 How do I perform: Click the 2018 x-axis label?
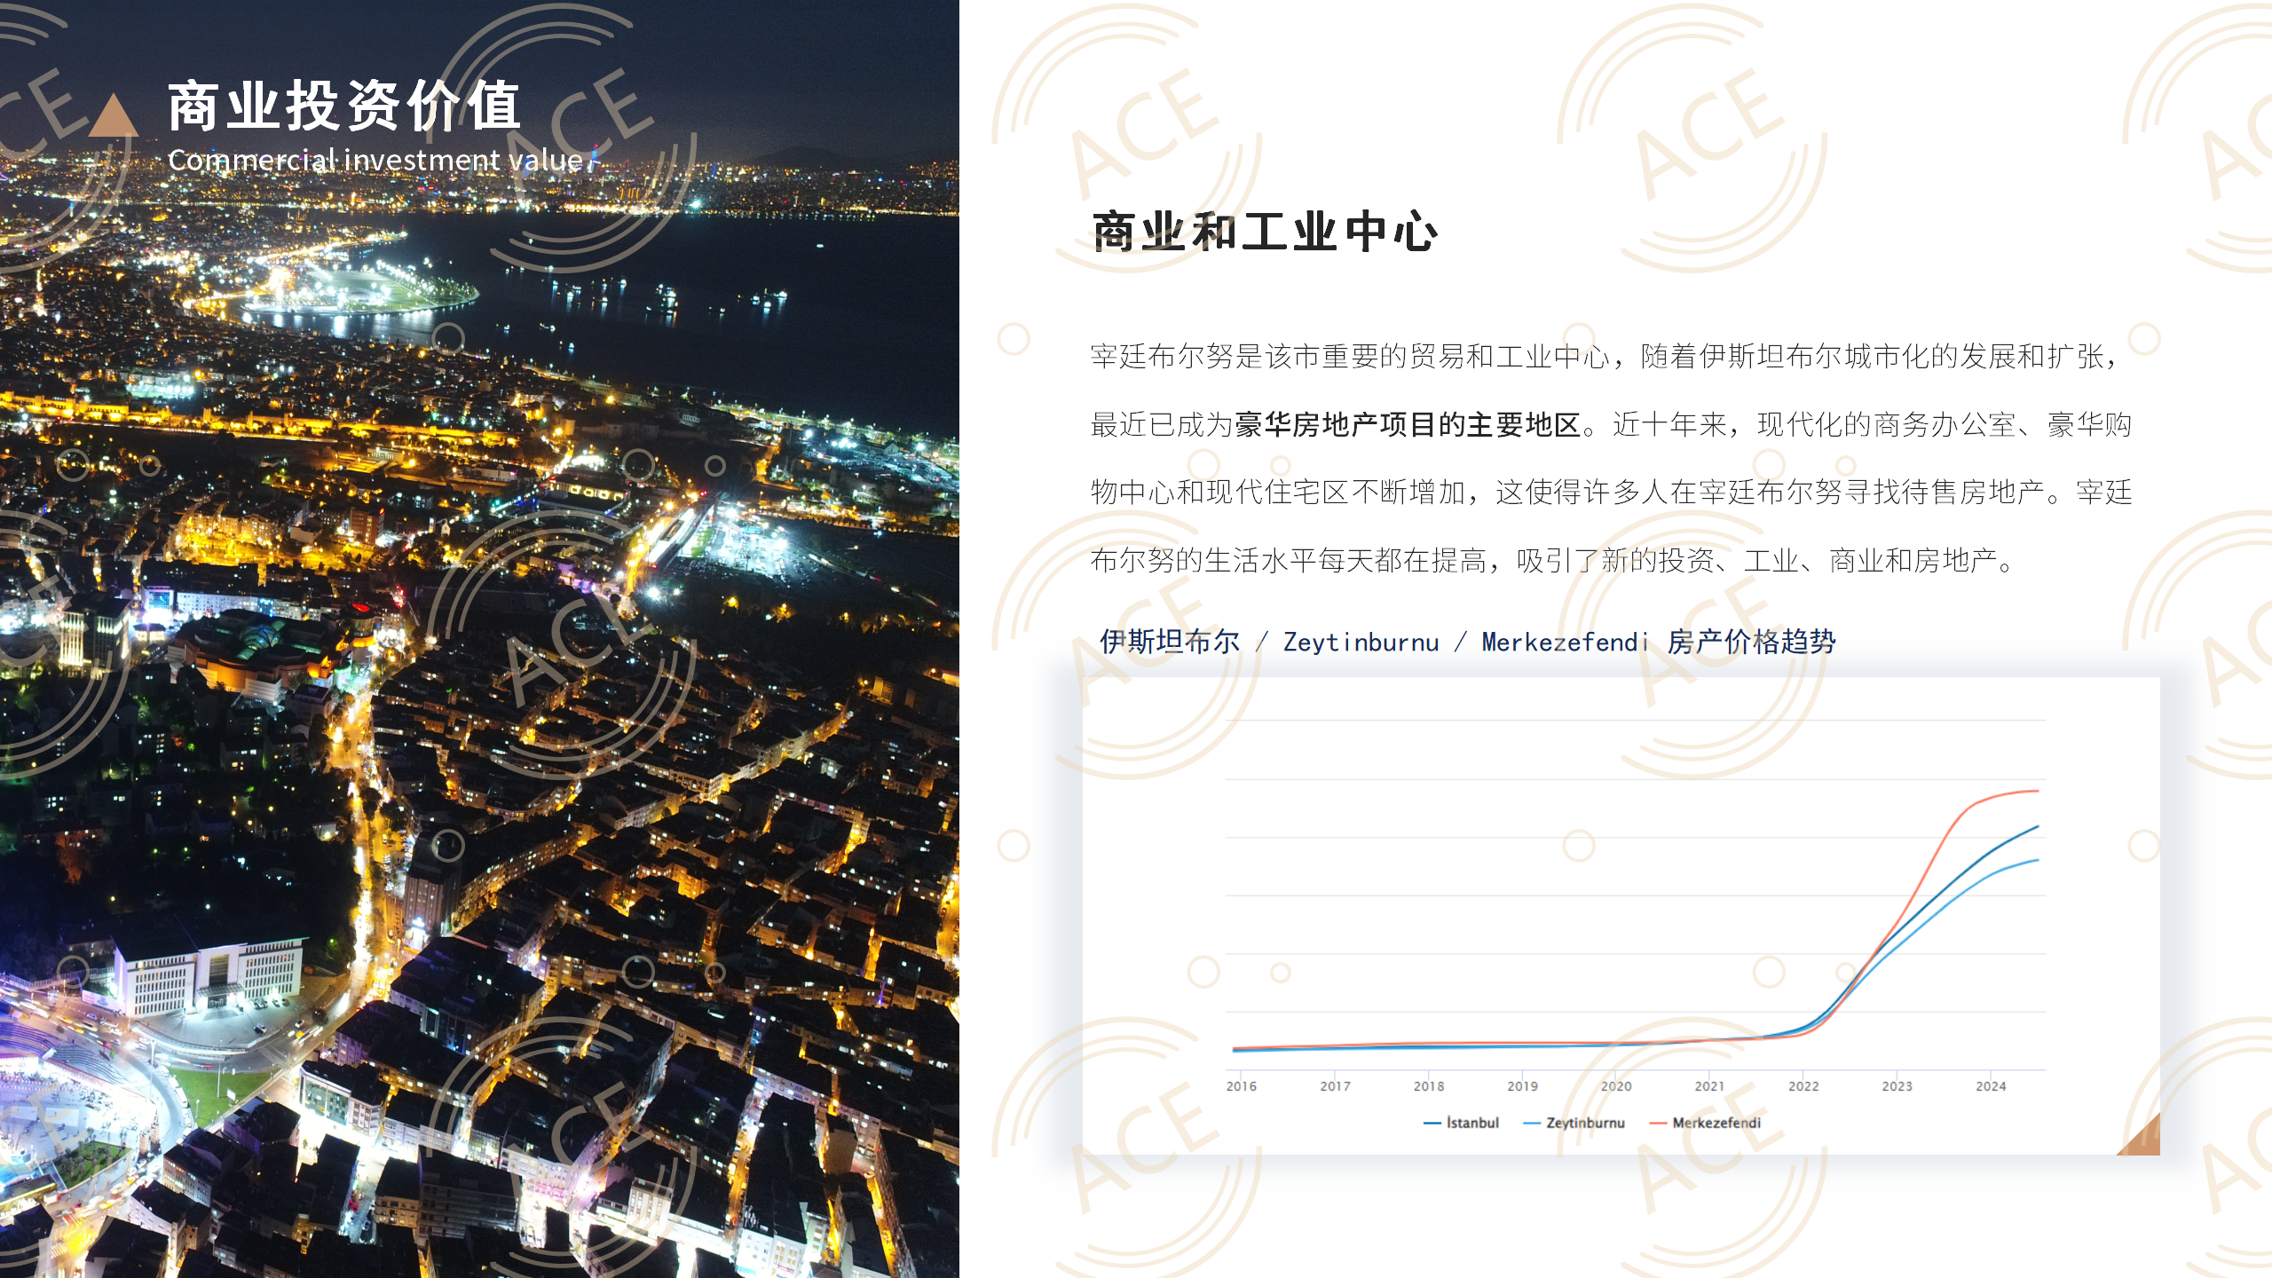pyautogui.click(x=1428, y=1086)
